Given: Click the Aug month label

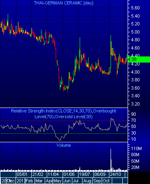Looking at the screenshot, I should pyautogui.click(x=87, y=181).
